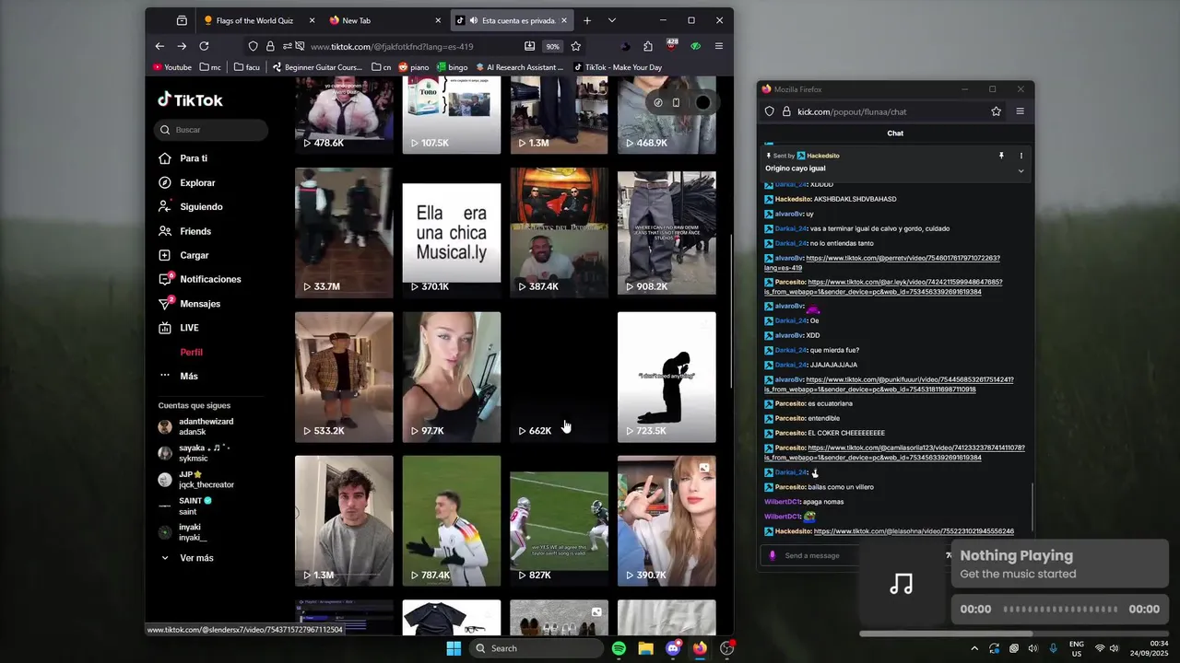Select the Perfil menu item

coord(191,352)
